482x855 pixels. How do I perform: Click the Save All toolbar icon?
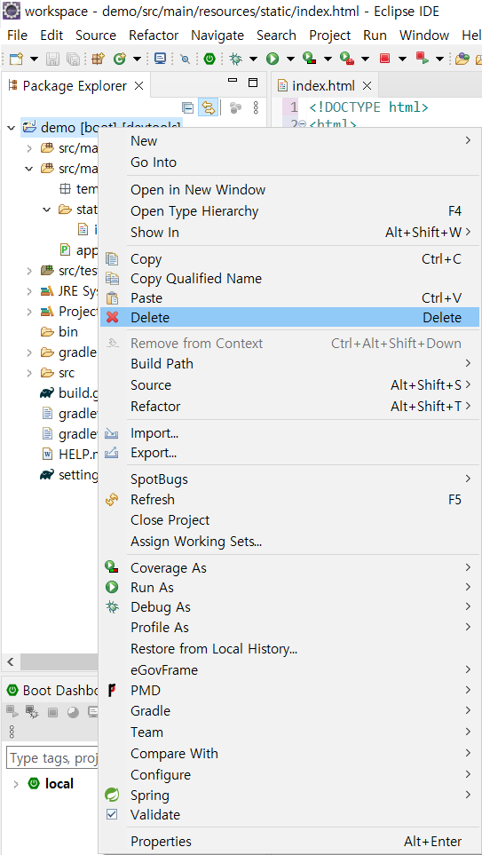coord(73,59)
